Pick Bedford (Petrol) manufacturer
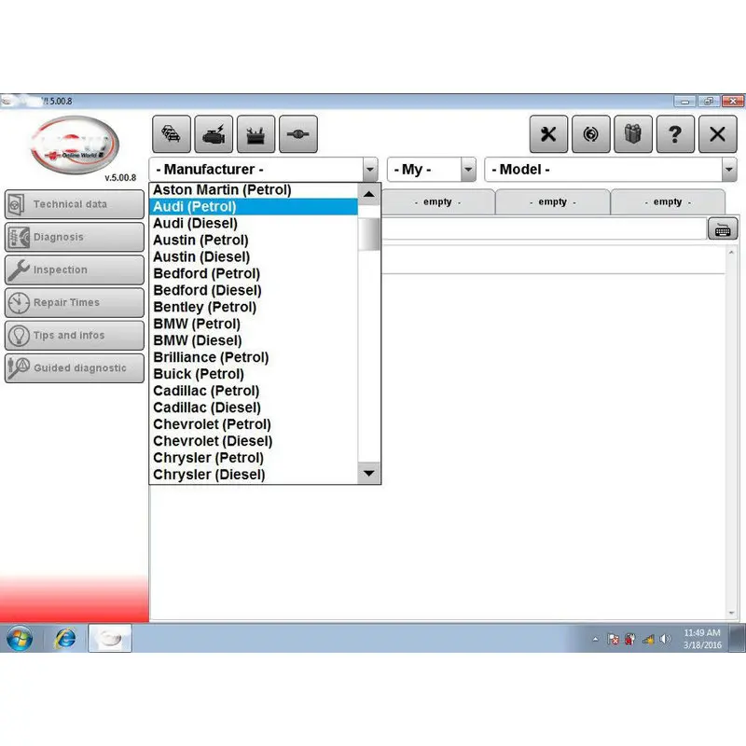The width and height of the screenshot is (746, 746). coord(254,273)
